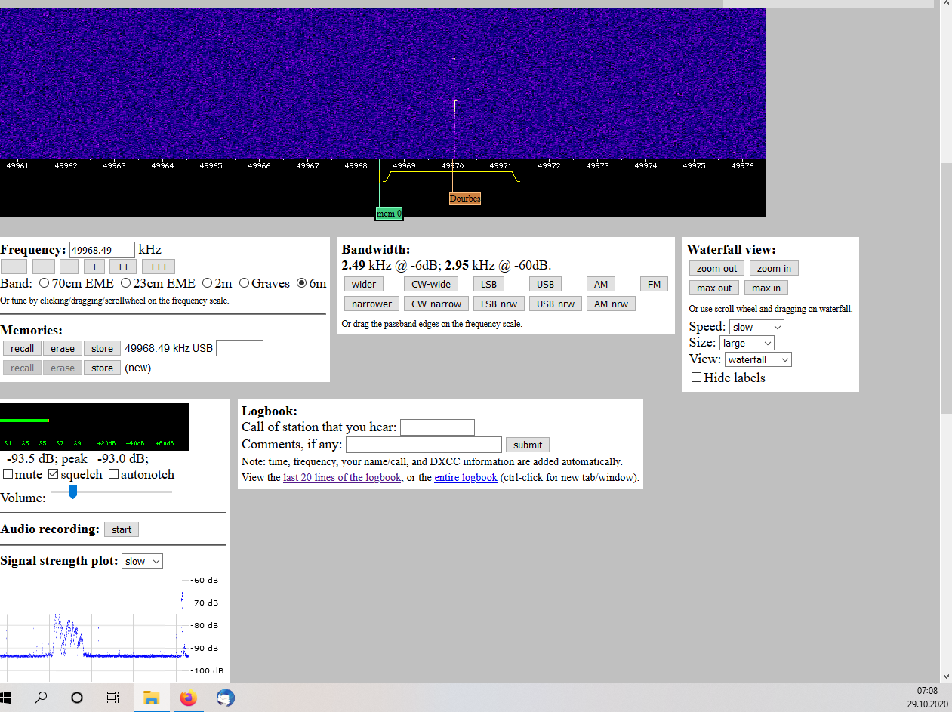952x712 pixels.
Task: Switch to Firefox in taskbar
Action: (x=188, y=698)
